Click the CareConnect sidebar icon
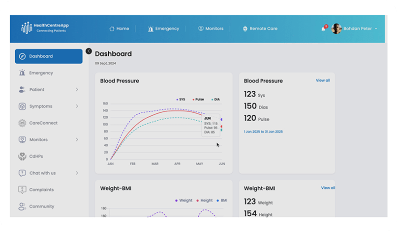Image resolution: width=397 pixels, height=232 pixels. click(22, 123)
